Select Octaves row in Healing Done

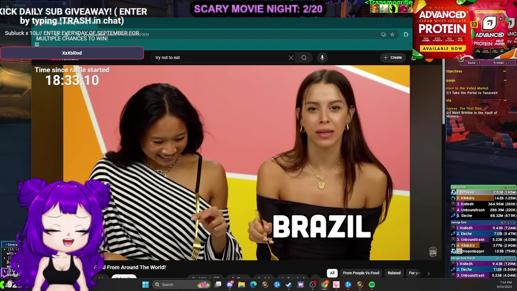point(483,192)
